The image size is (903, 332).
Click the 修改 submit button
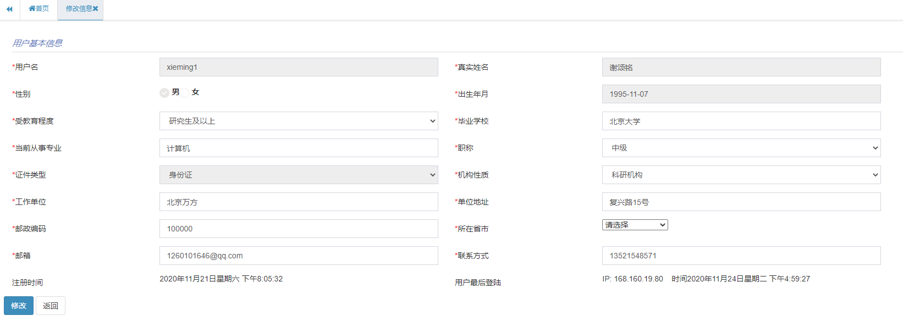coord(19,306)
